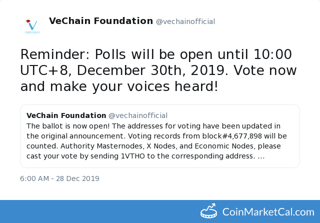Click the main reminder tweet text
This screenshot has height=223, width=320.
pos(158,70)
